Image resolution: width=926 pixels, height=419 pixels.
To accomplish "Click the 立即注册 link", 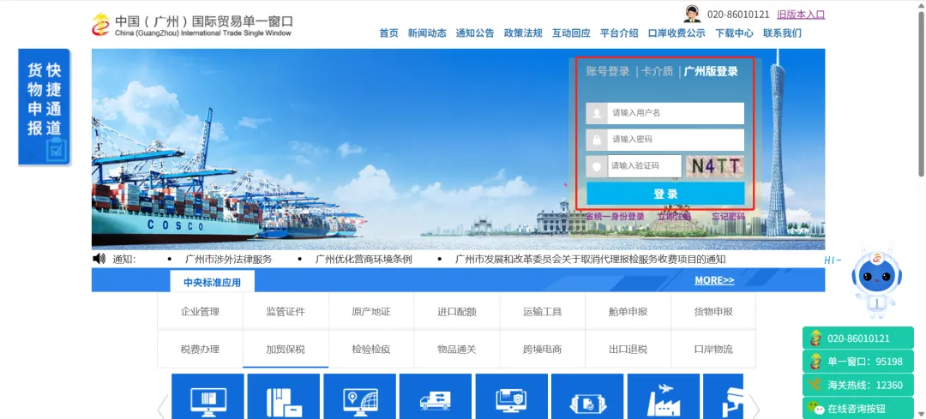I will click(674, 217).
